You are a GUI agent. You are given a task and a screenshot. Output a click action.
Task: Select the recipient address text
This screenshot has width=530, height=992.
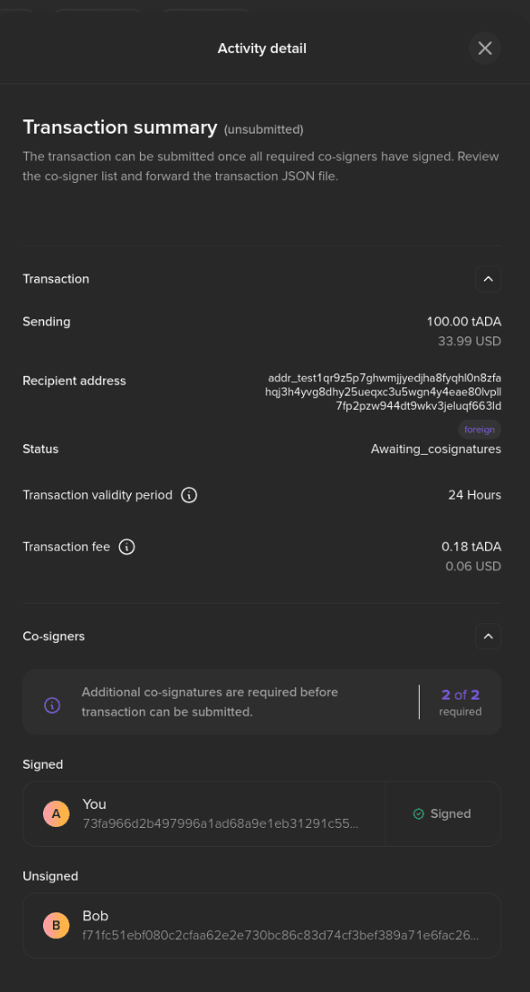tap(383, 392)
